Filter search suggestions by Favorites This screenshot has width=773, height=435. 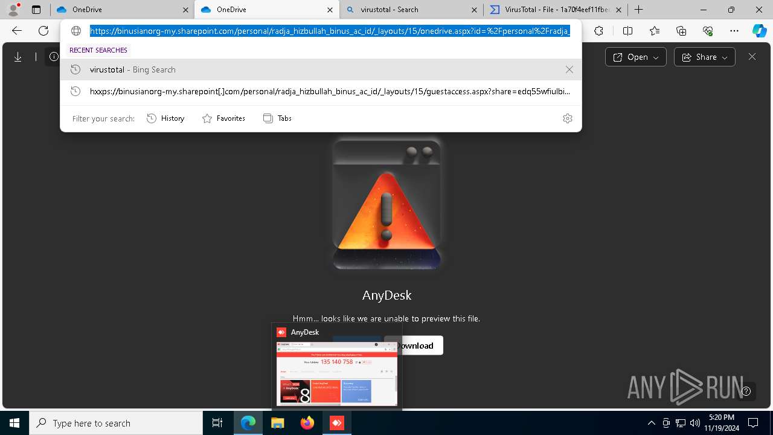pyautogui.click(x=223, y=118)
